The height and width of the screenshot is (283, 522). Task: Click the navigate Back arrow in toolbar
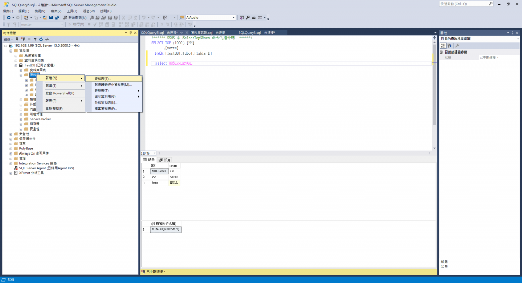(9, 18)
